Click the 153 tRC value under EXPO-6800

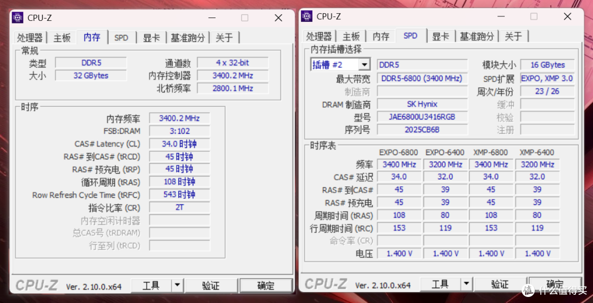click(x=399, y=228)
